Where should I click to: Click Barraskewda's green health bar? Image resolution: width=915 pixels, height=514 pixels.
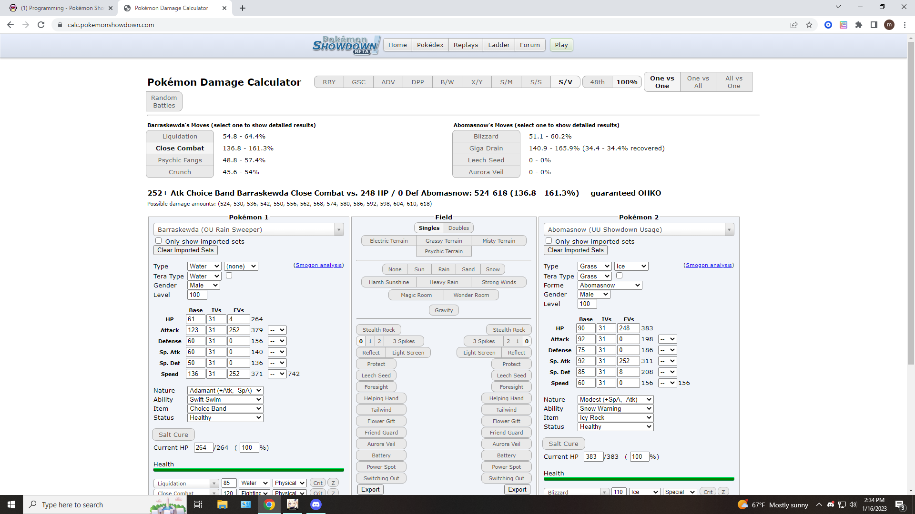pos(248,470)
